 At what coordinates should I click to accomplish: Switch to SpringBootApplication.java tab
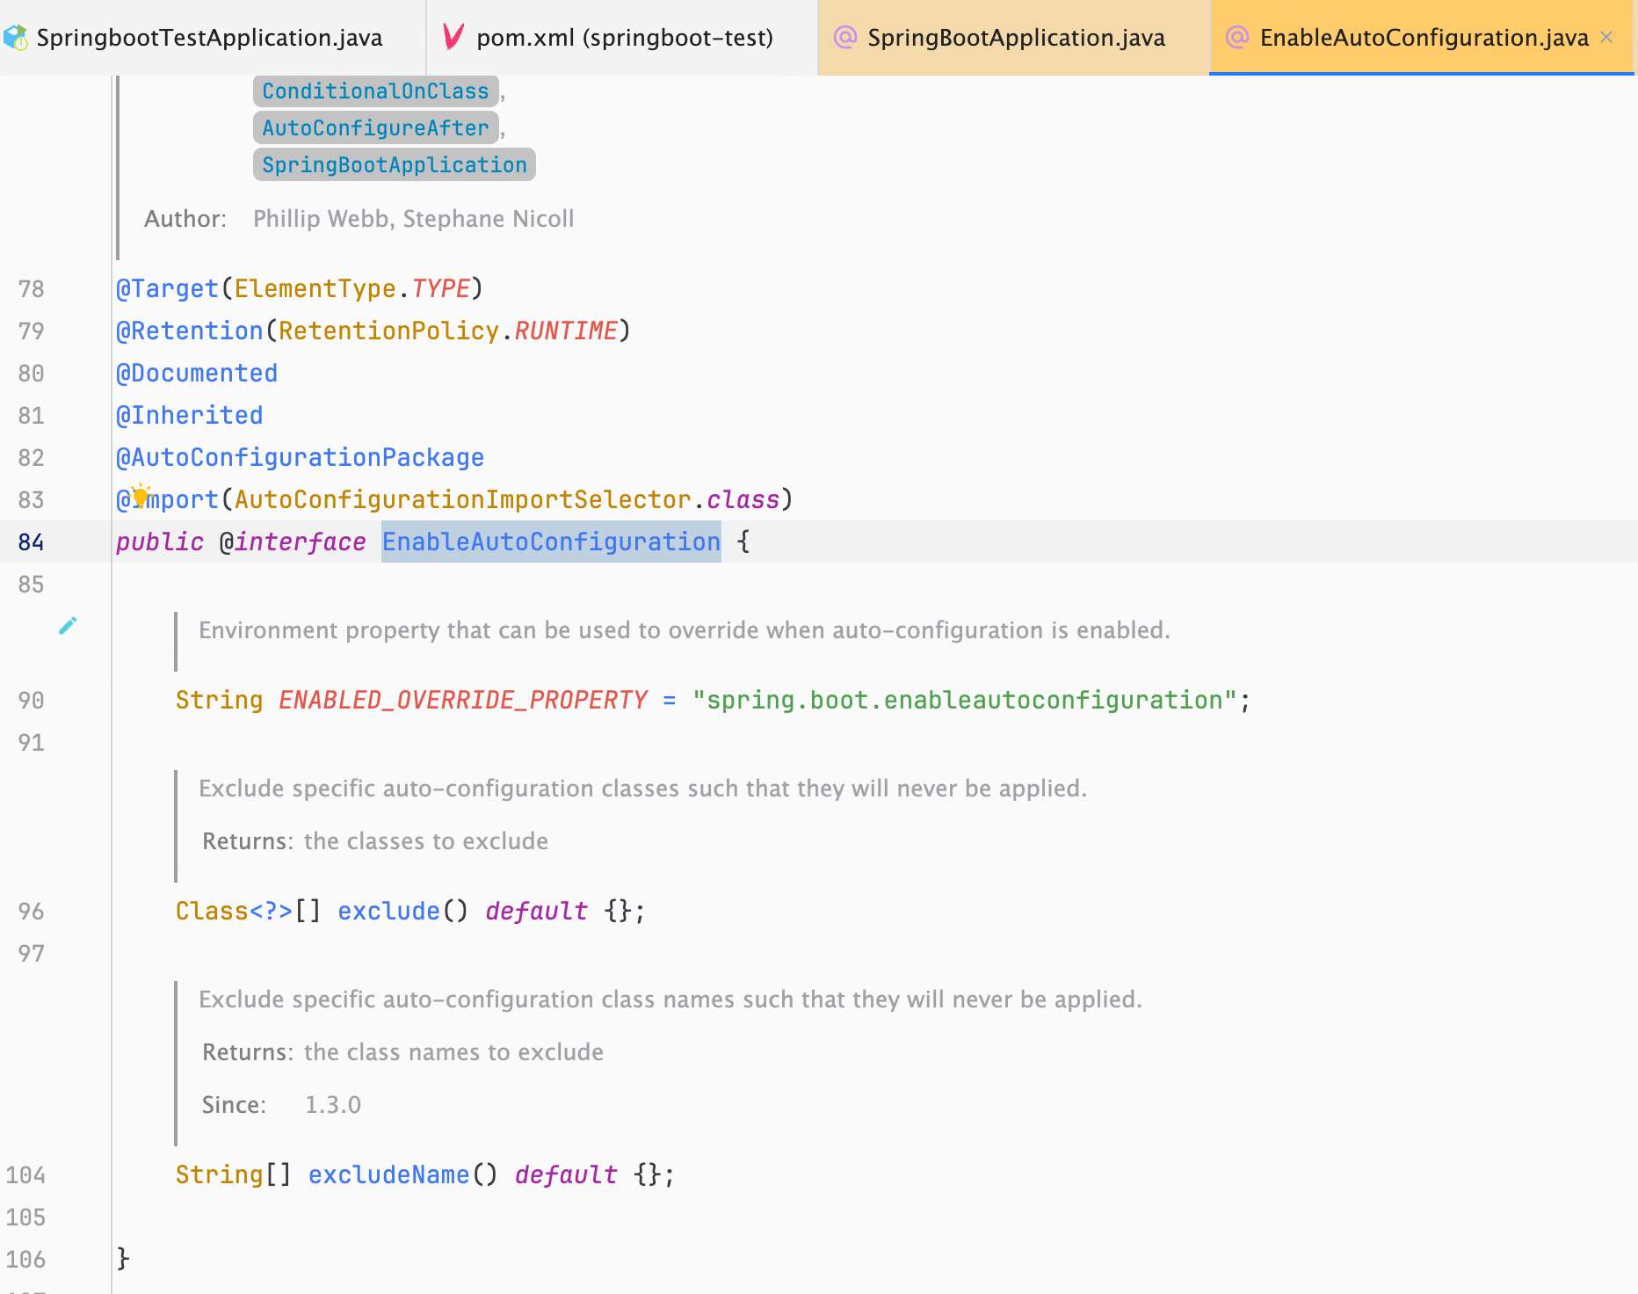tap(1013, 38)
